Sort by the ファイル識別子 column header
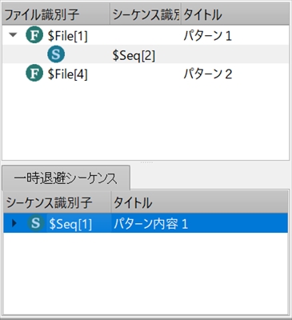 click(x=56, y=14)
